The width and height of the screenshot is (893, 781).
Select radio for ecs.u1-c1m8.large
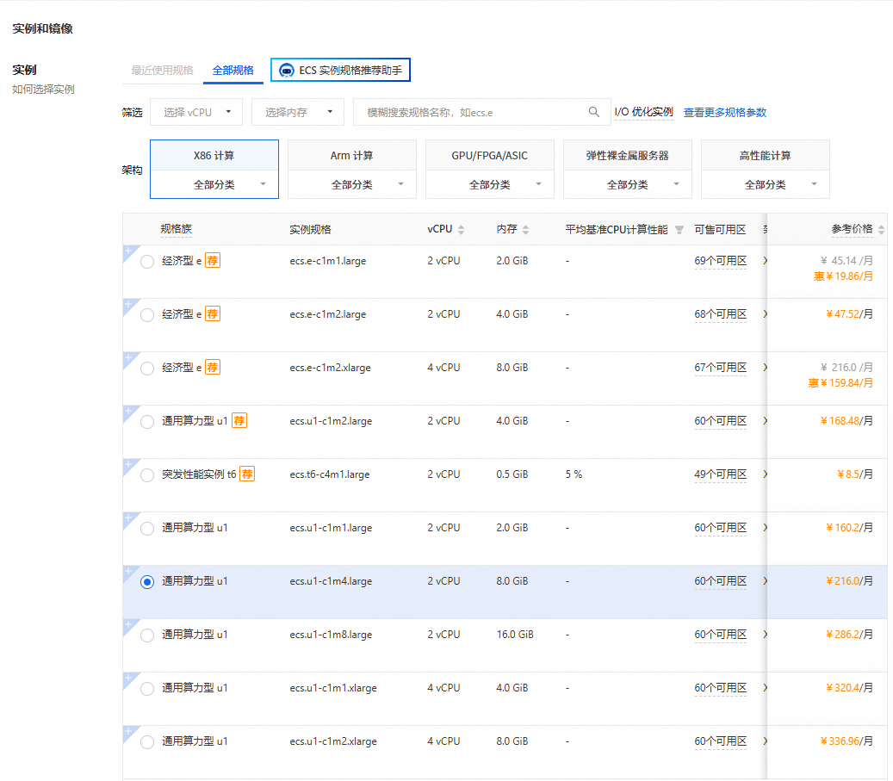(147, 635)
